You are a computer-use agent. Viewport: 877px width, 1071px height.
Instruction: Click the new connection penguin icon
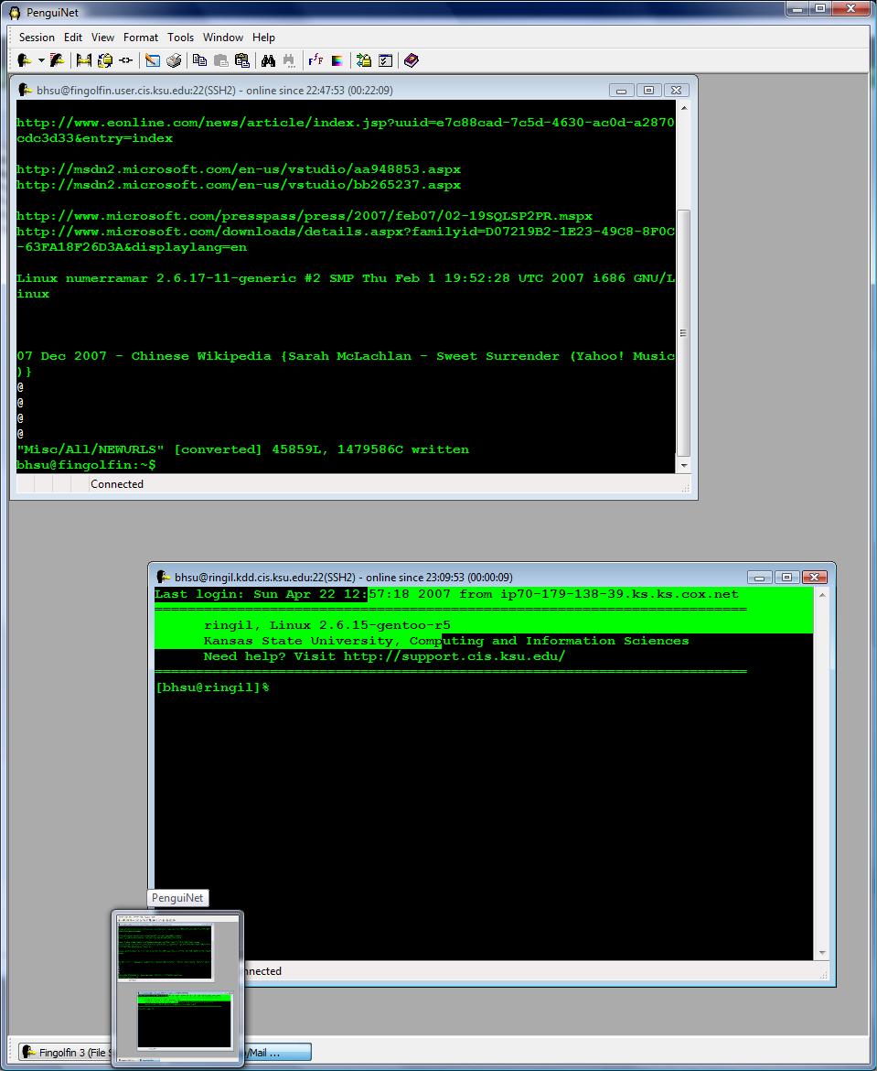[25, 60]
